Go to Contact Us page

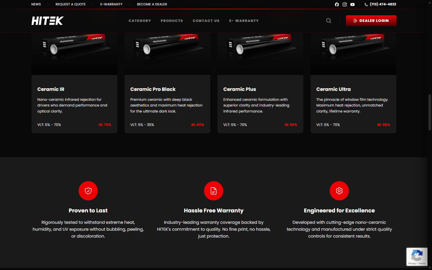(x=206, y=21)
